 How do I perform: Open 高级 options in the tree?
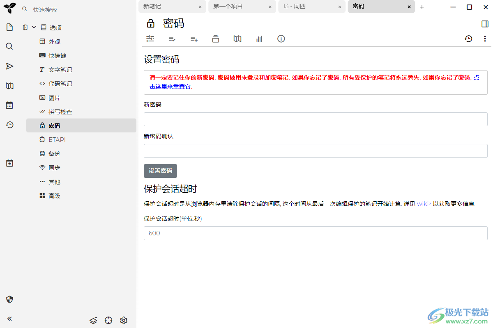pos(54,196)
